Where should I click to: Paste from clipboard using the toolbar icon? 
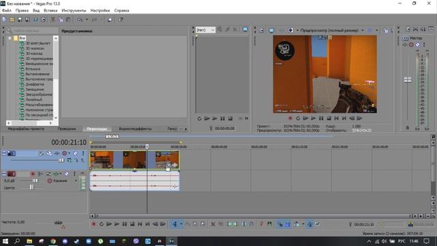[x=68, y=20]
